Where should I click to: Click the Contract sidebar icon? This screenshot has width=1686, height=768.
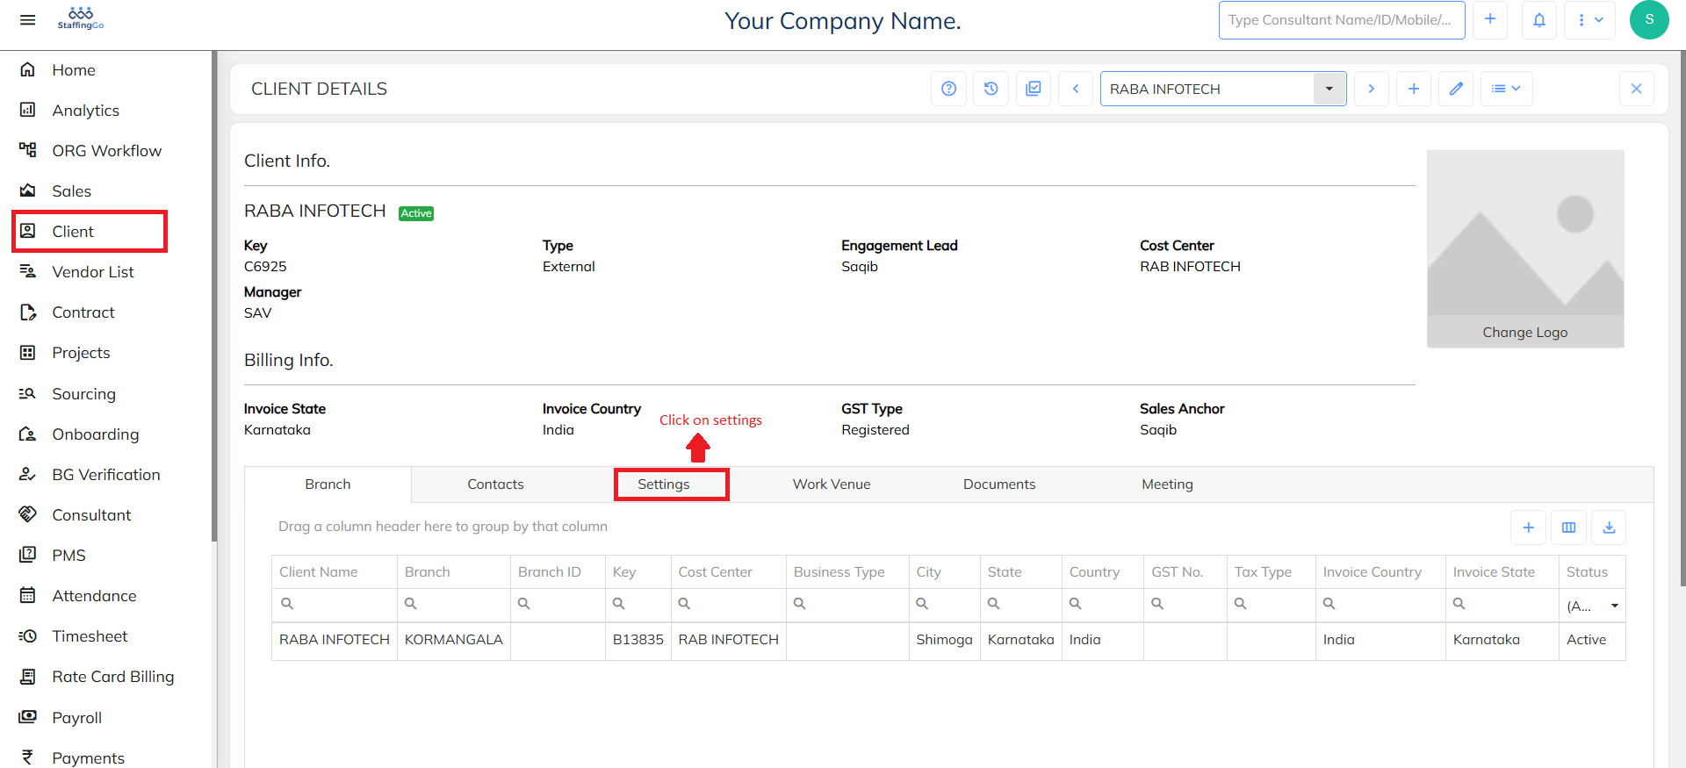(x=28, y=312)
